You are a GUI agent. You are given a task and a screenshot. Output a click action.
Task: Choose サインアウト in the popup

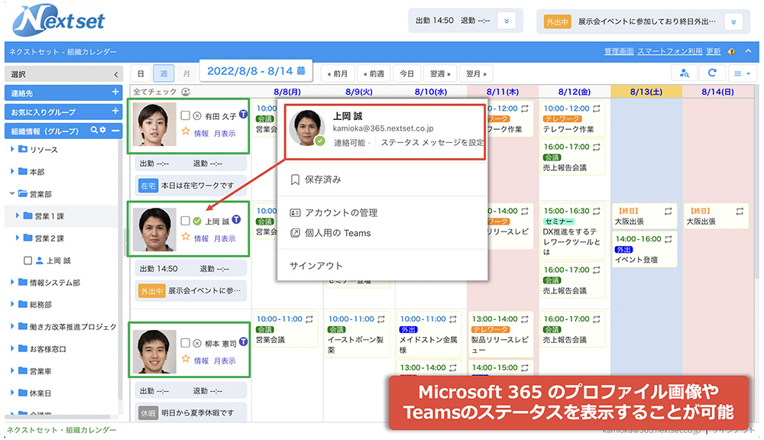click(x=316, y=266)
